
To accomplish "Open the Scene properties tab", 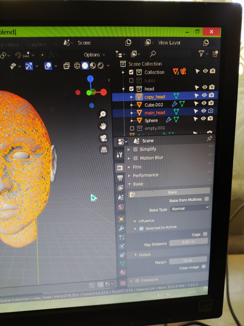I will click(x=121, y=197).
